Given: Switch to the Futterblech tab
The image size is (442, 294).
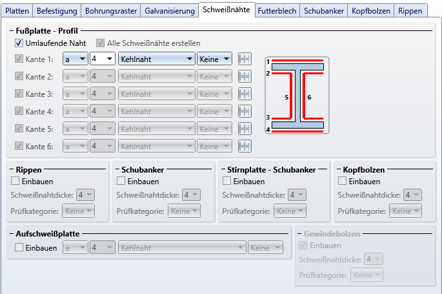Looking at the screenshot, I should 277,11.
